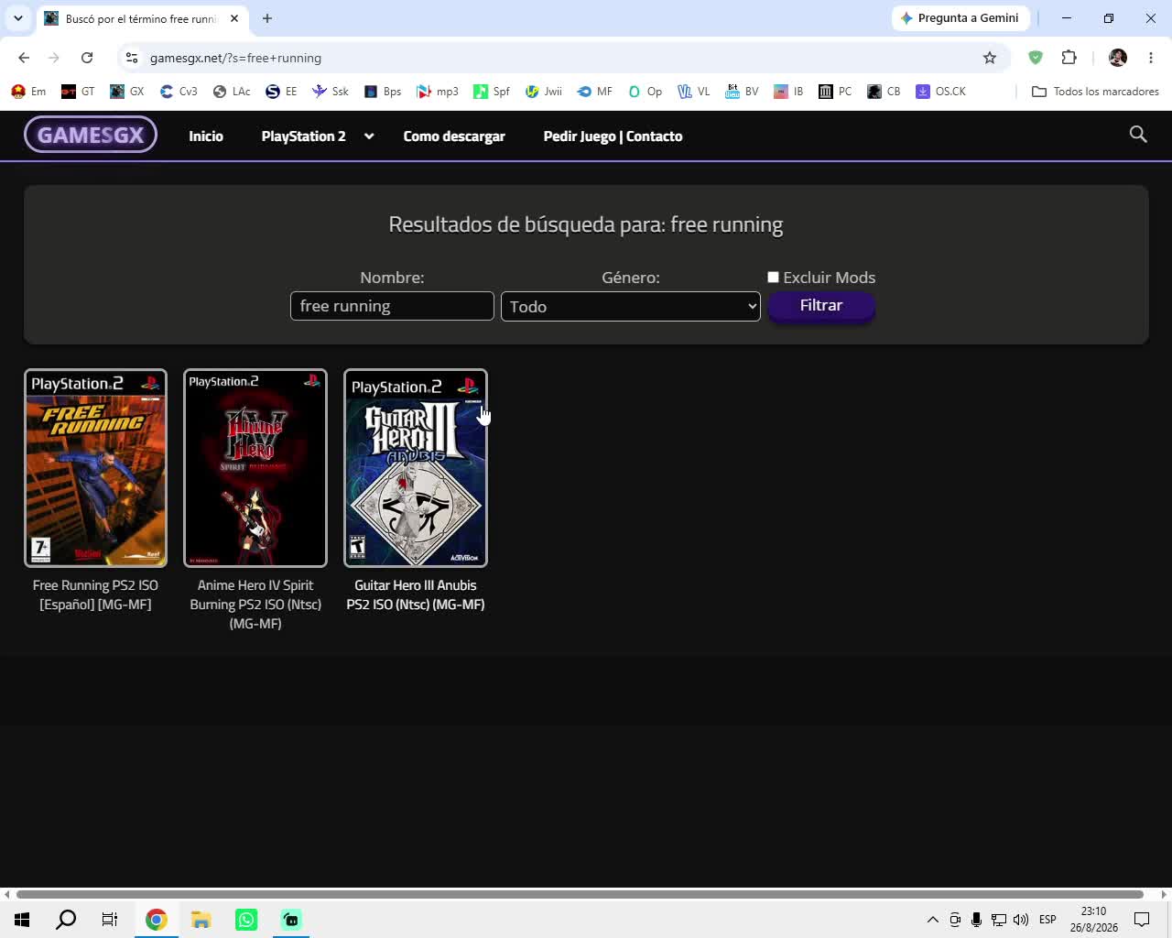Open the IB bookmark
This screenshot has height=938, width=1172.
(788, 92)
